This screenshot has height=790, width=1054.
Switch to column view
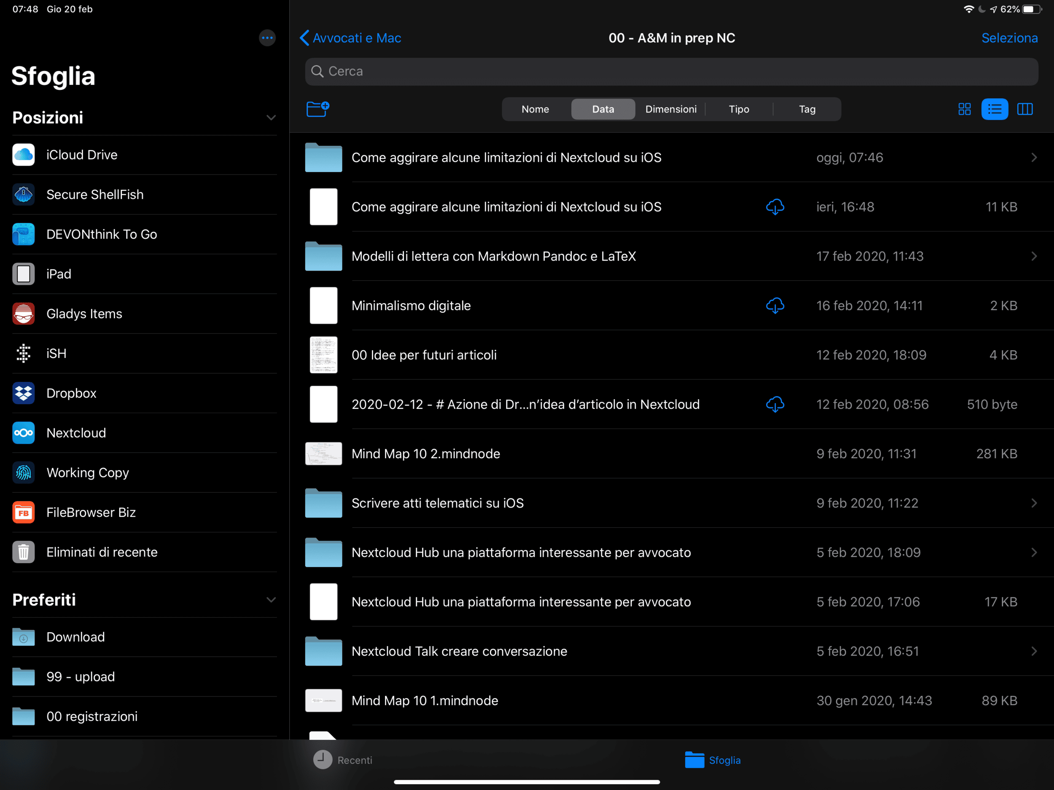[1025, 109]
